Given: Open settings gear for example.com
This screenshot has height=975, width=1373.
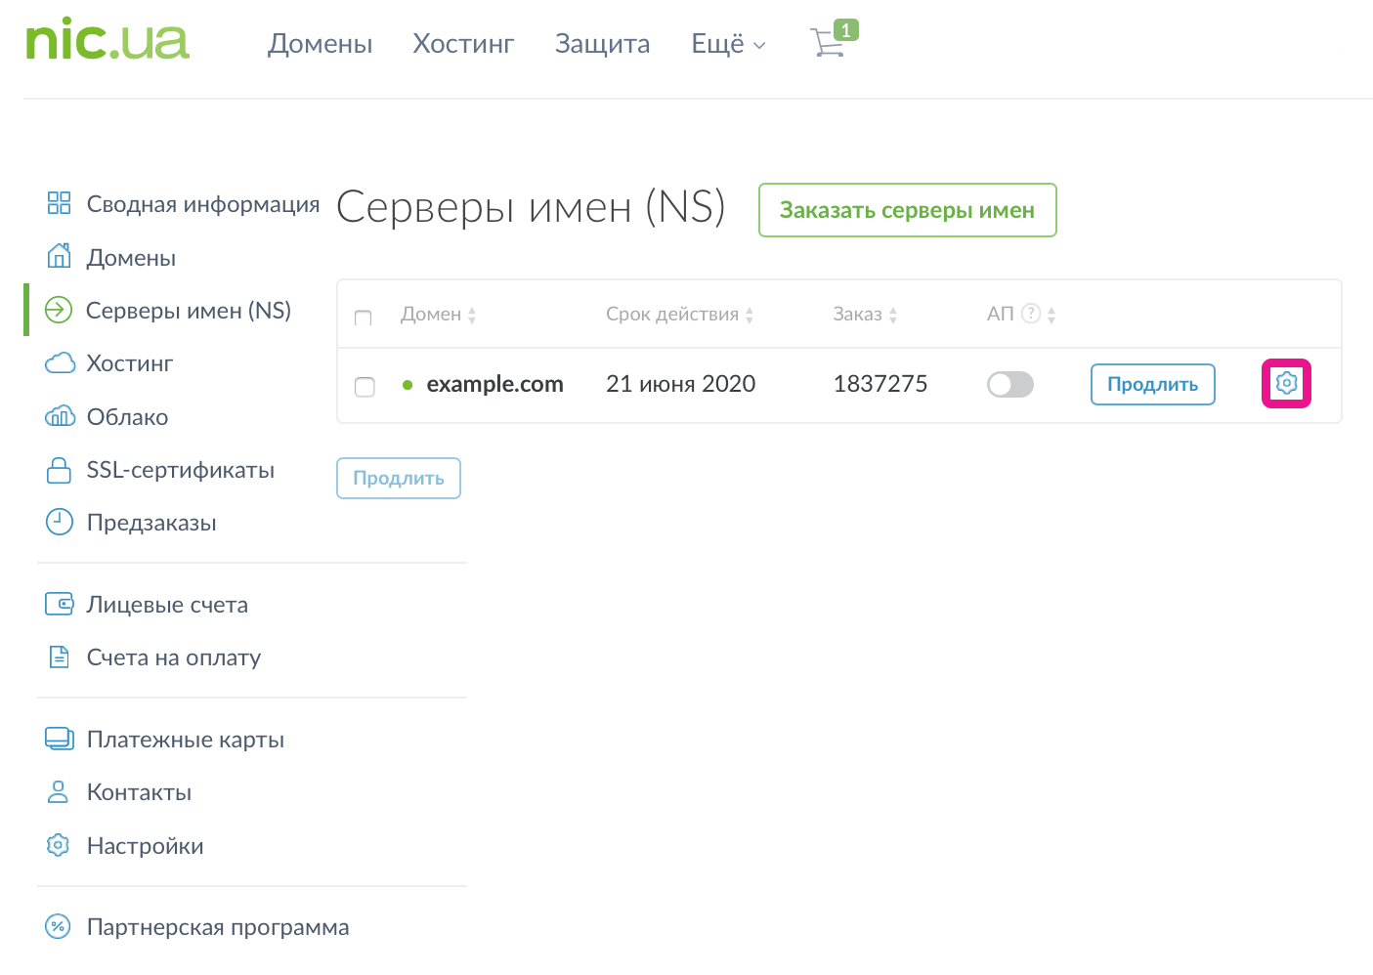Looking at the screenshot, I should 1286,383.
